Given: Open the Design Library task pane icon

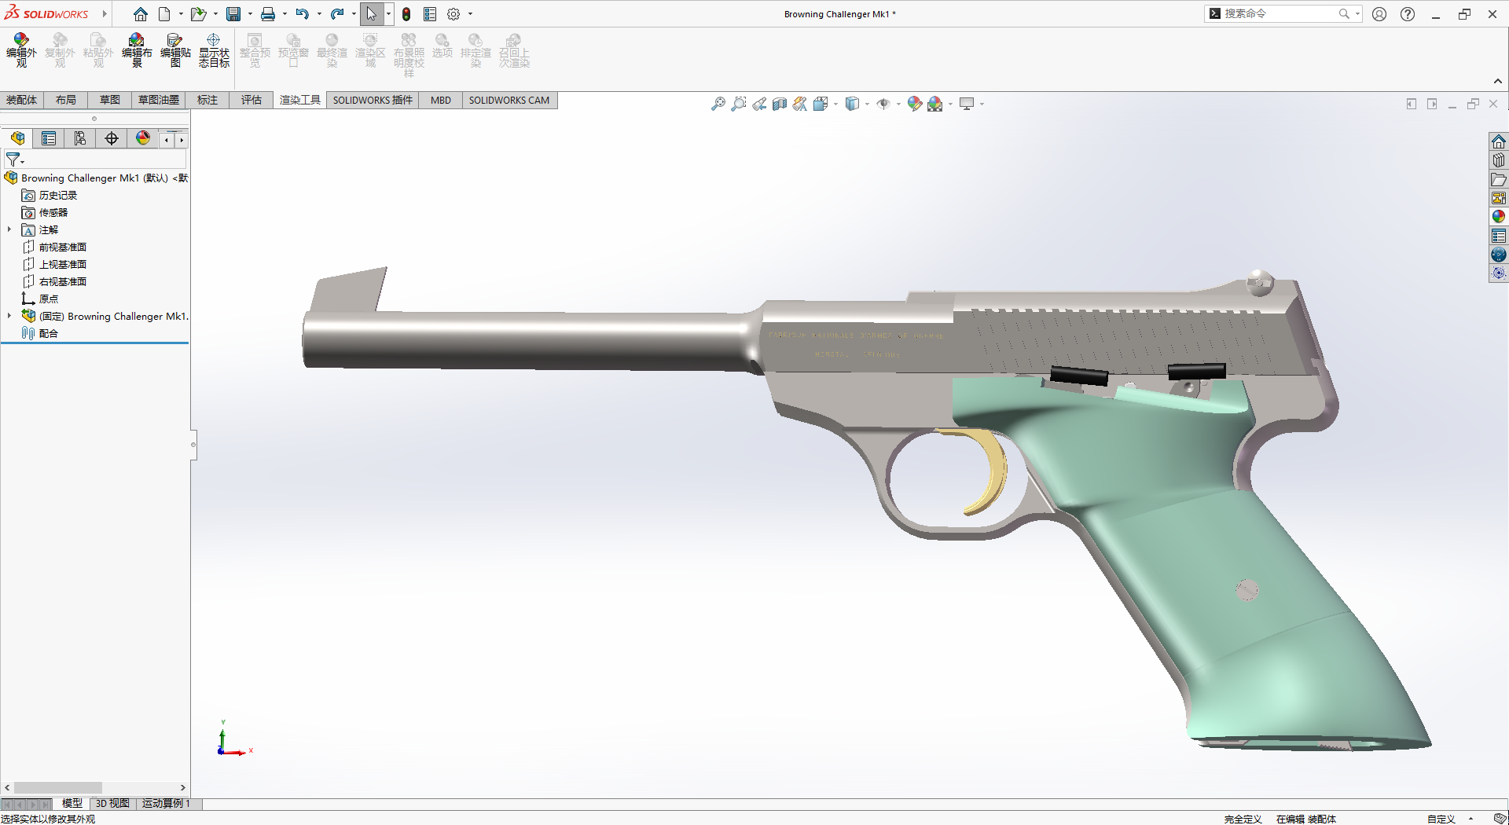Looking at the screenshot, I should (1499, 160).
